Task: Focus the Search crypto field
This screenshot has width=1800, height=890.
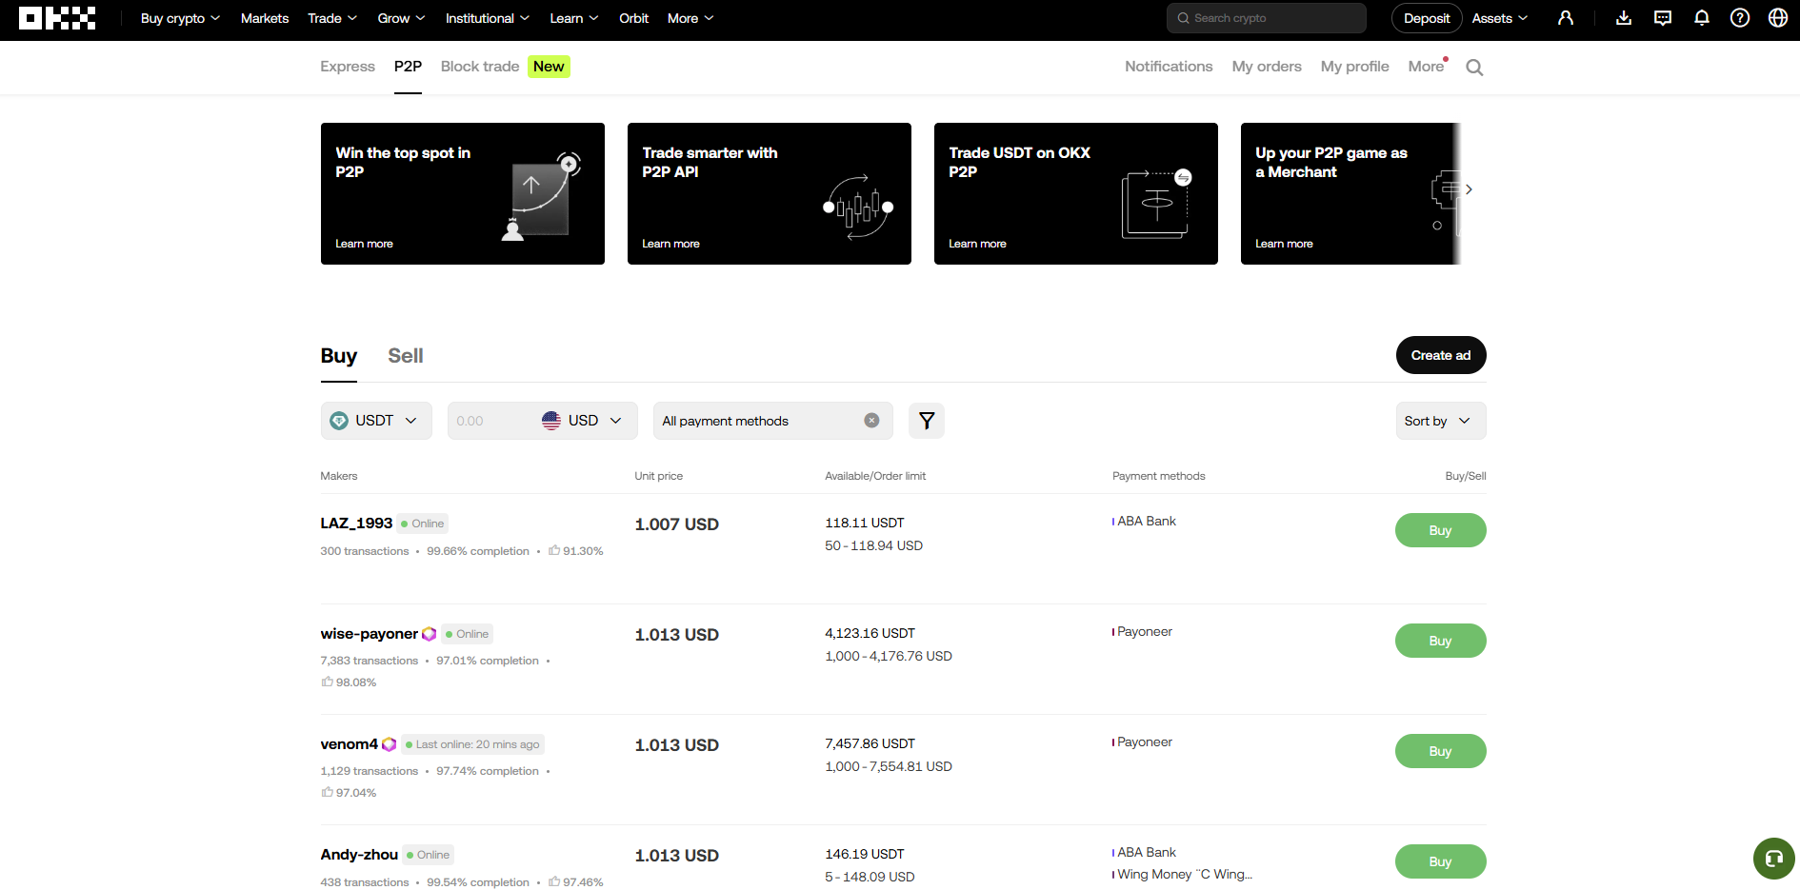Action: click(1267, 18)
